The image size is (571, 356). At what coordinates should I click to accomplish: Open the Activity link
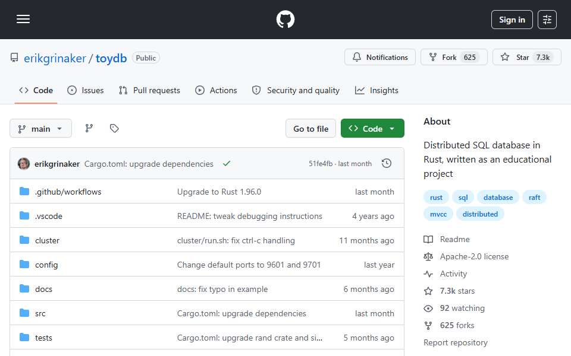453,274
